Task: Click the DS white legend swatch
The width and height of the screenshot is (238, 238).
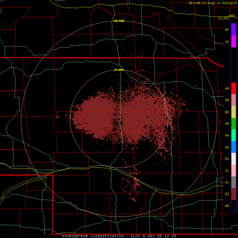Action: (x=234, y=159)
